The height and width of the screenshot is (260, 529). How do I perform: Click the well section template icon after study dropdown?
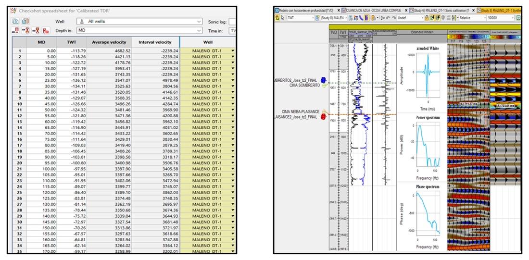tap(351, 18)
